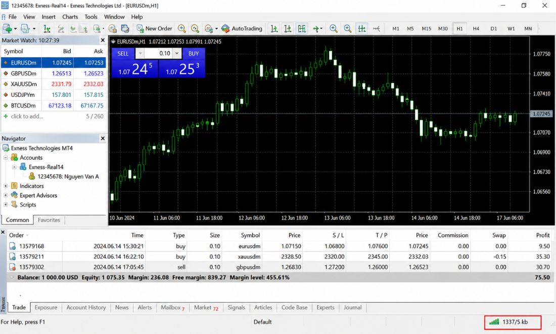Click the chart Zoom Out magnifier icon
Viewport: 556px width, 334px height.
coord(348,28)
